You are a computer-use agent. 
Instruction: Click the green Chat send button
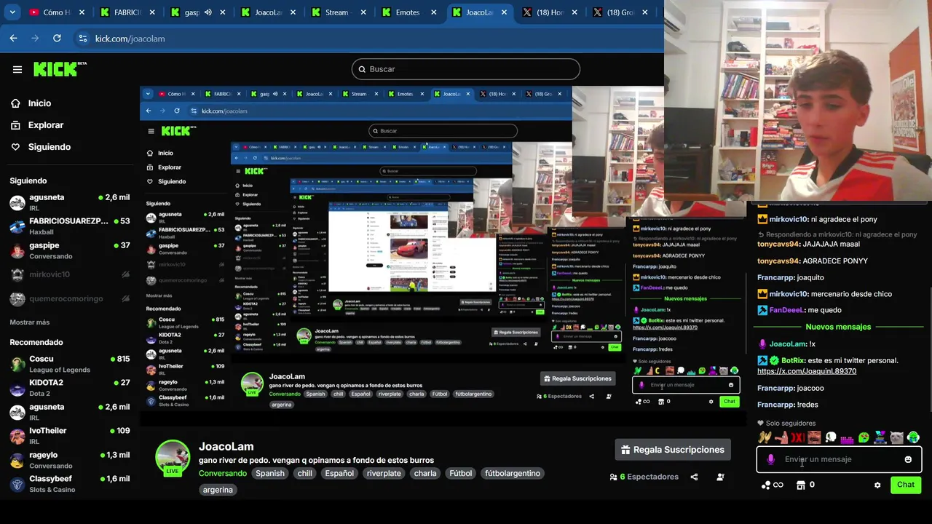click(905, 485)
